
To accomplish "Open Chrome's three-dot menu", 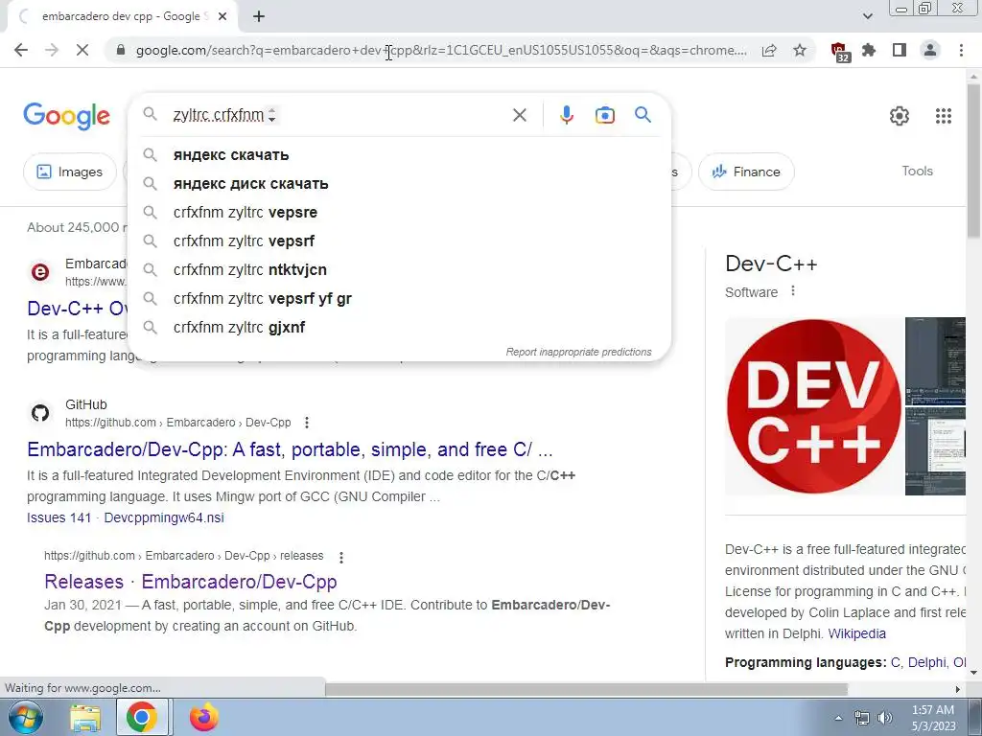I will coord(961,50).
